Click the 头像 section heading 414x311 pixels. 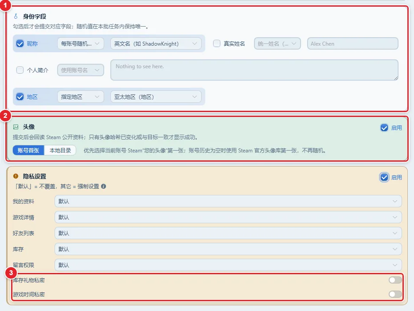click(x=29, y=127)
